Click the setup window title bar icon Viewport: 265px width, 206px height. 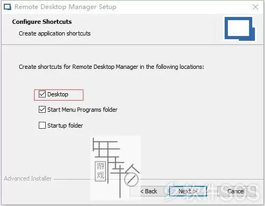coord(7,7)
